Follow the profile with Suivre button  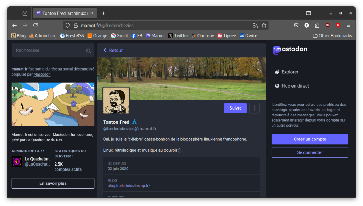[235, 108]
